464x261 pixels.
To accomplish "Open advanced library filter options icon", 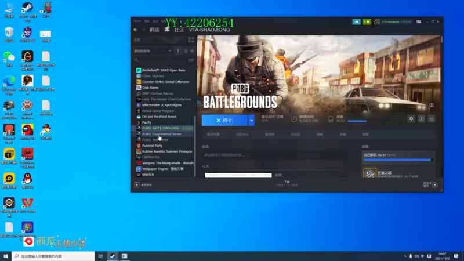I will pos(191,60).
